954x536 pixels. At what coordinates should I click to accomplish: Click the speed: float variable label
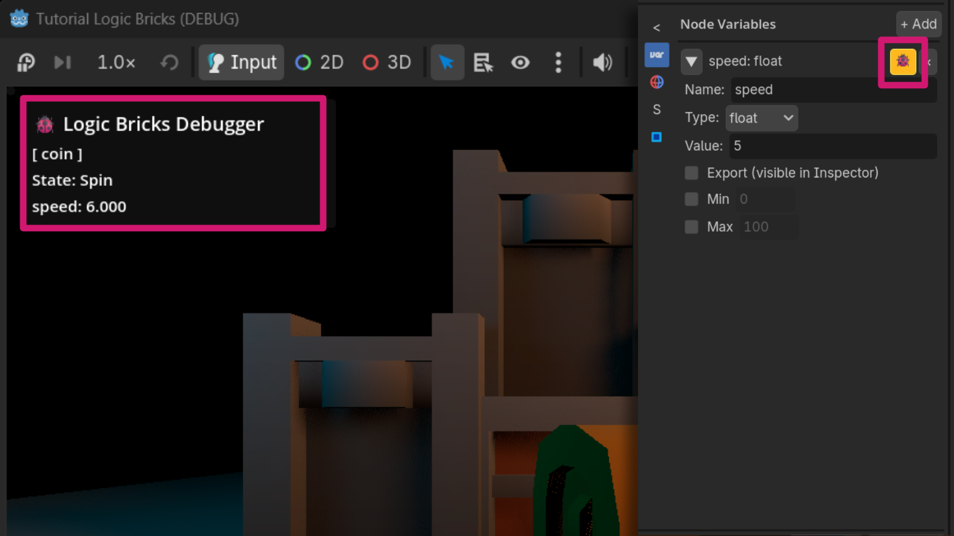pos(745,61)
